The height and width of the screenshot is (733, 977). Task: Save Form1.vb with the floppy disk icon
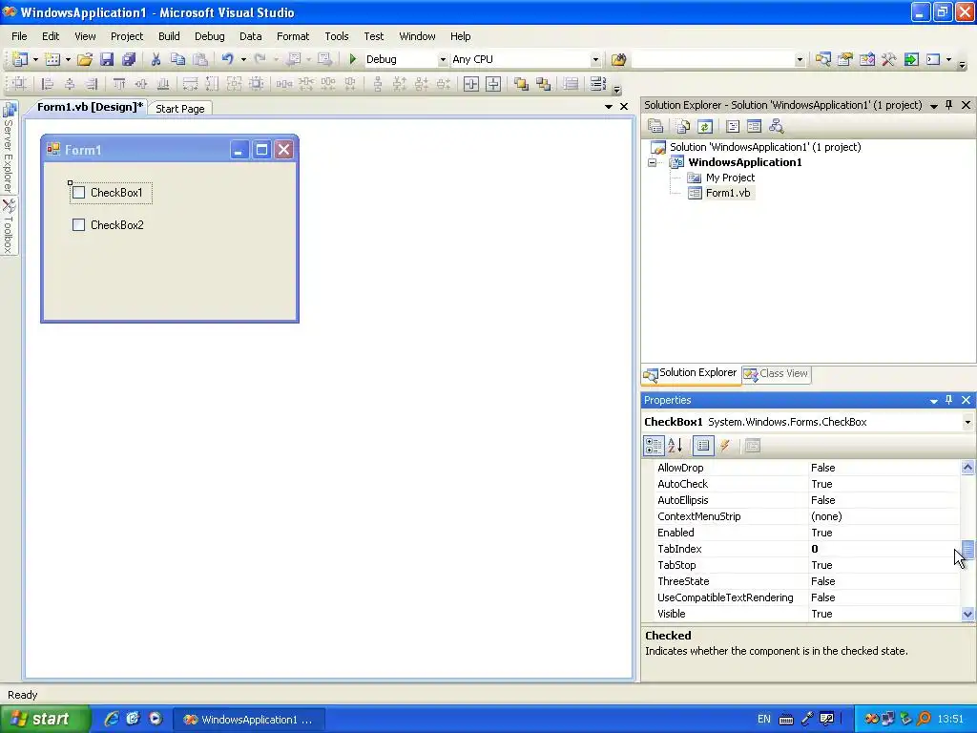[107, 59]
